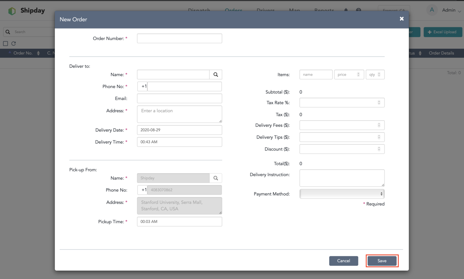Click the search magnifier in orders list
Viewport: 464px width, 279px height.
click(8, 32)
